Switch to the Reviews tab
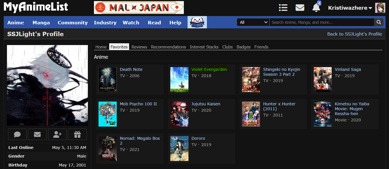Viewport: 389px width, 169px height. 139,47
